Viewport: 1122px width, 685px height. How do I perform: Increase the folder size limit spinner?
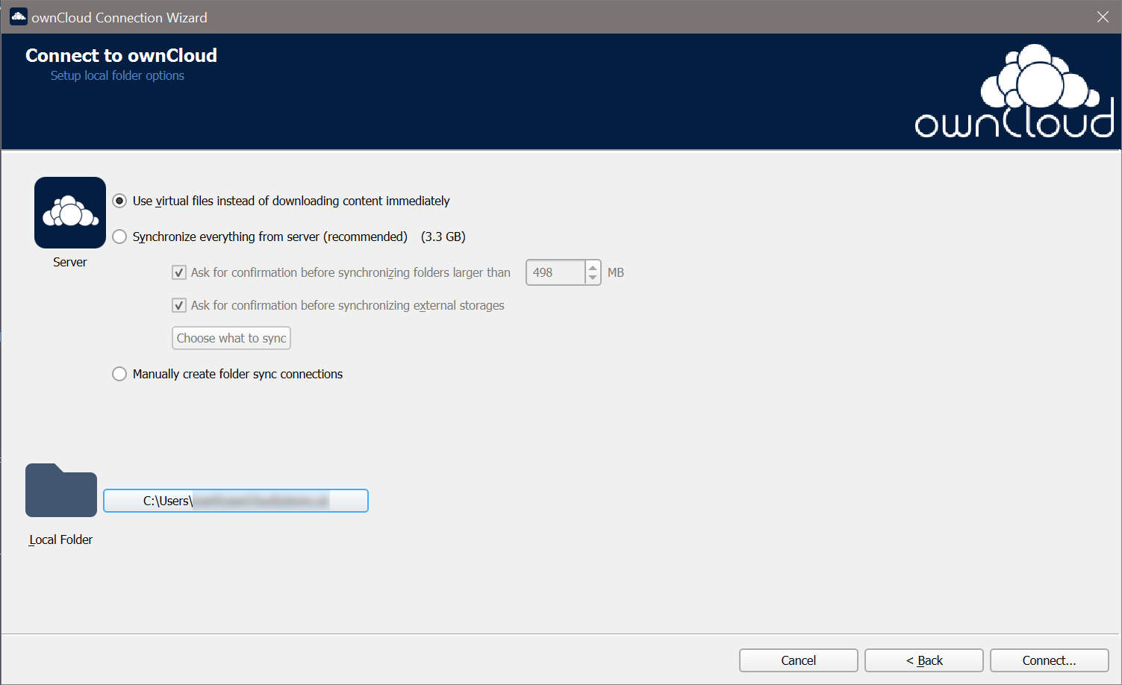pyautogui.click(x=593, y=267)
